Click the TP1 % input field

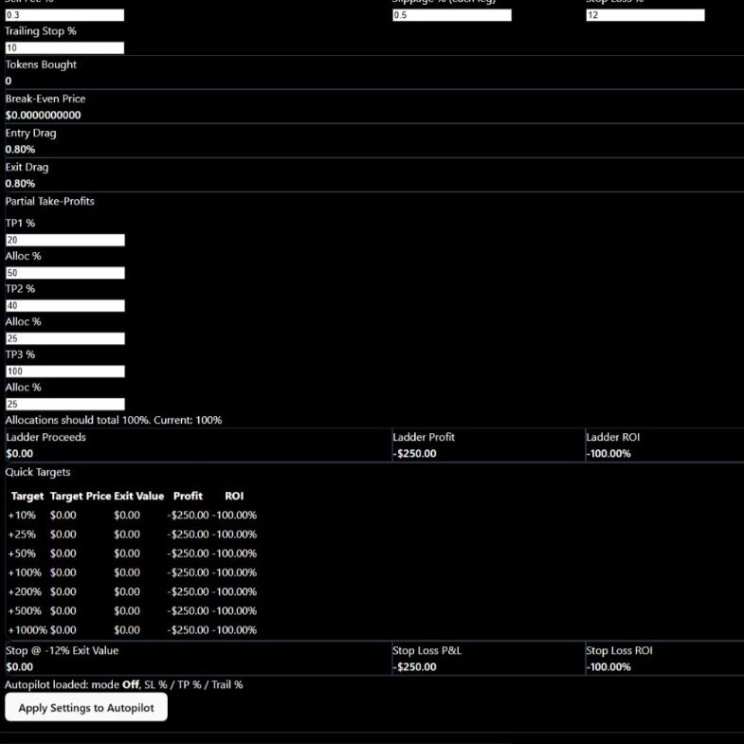64,240
